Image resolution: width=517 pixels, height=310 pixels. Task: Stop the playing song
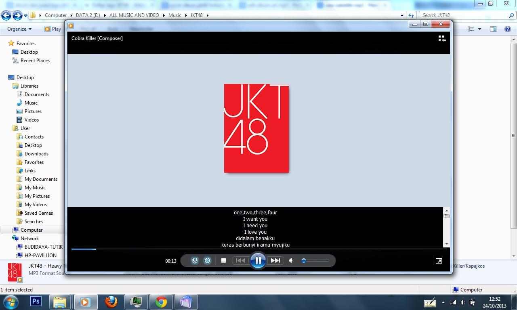click(223, 261)
